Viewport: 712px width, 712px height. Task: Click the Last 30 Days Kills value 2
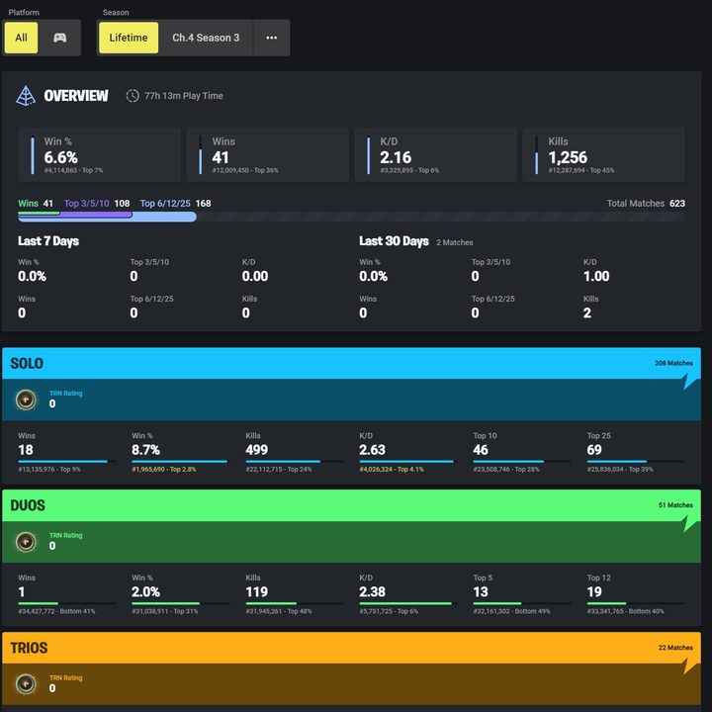[x=587, y=312]
